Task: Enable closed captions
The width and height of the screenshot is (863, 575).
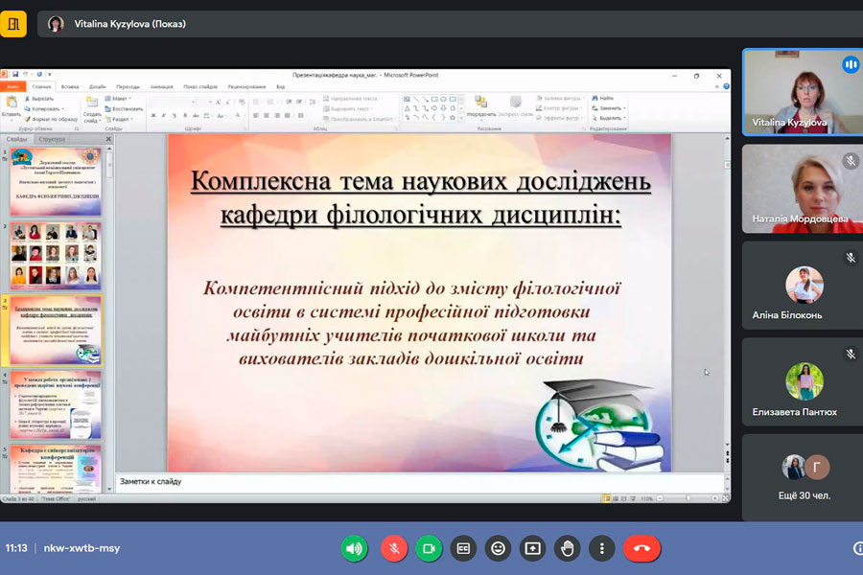Action: tap(463, 548)
